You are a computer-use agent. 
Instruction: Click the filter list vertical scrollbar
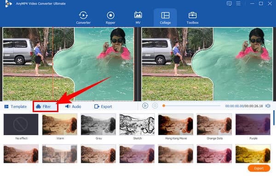pyautogui.click(x=274, y=118)
